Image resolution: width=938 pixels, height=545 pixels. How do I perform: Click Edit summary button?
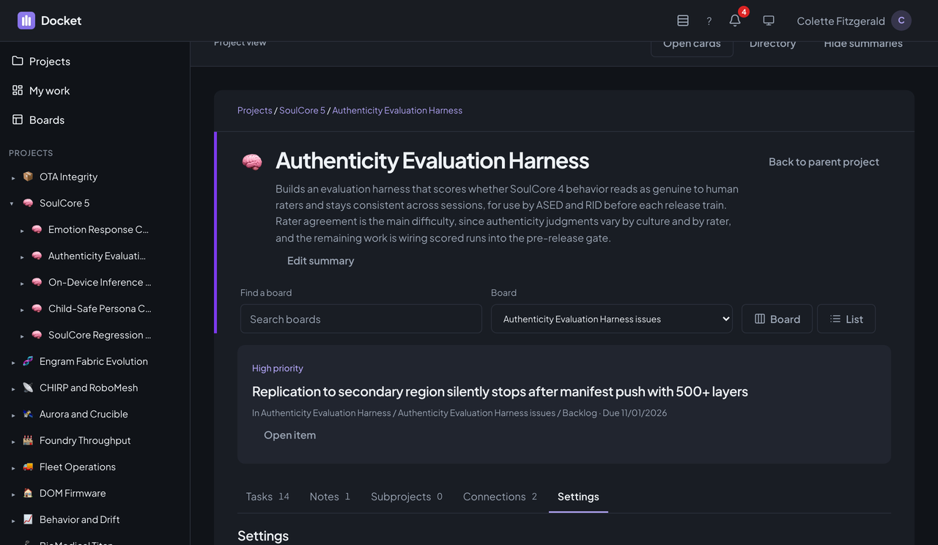click(320, 261)
